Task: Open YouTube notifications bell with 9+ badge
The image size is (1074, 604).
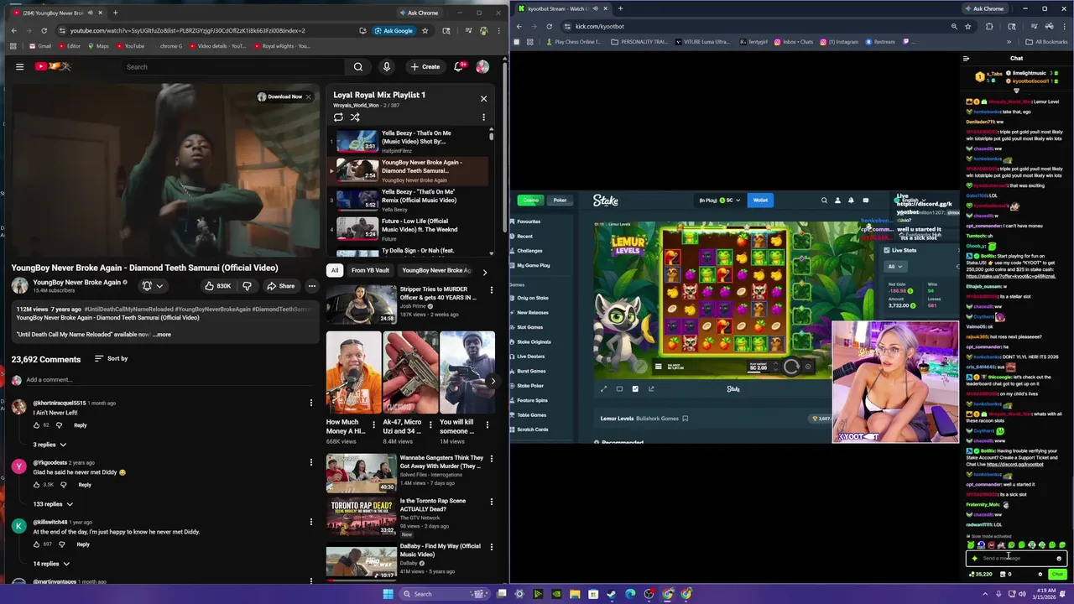Action: 459,66
